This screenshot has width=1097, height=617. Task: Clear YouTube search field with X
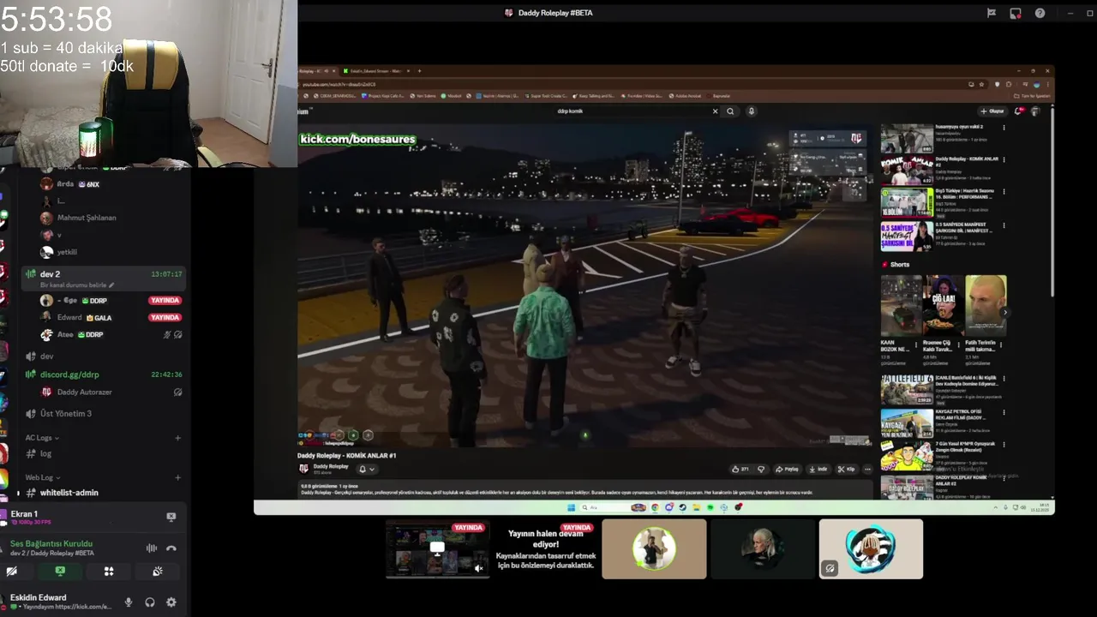[715, 111]
